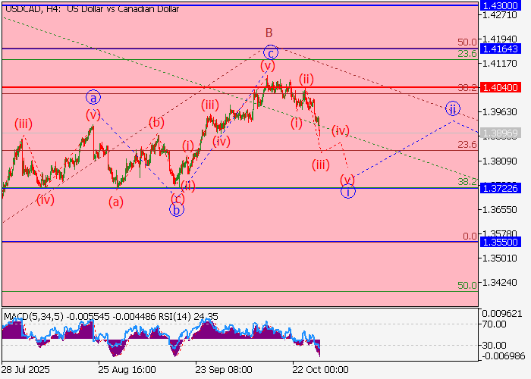Viewport: 531px width, 379px height.
Task: Select the brown 'B' wave label
Action: coord(269,33)
